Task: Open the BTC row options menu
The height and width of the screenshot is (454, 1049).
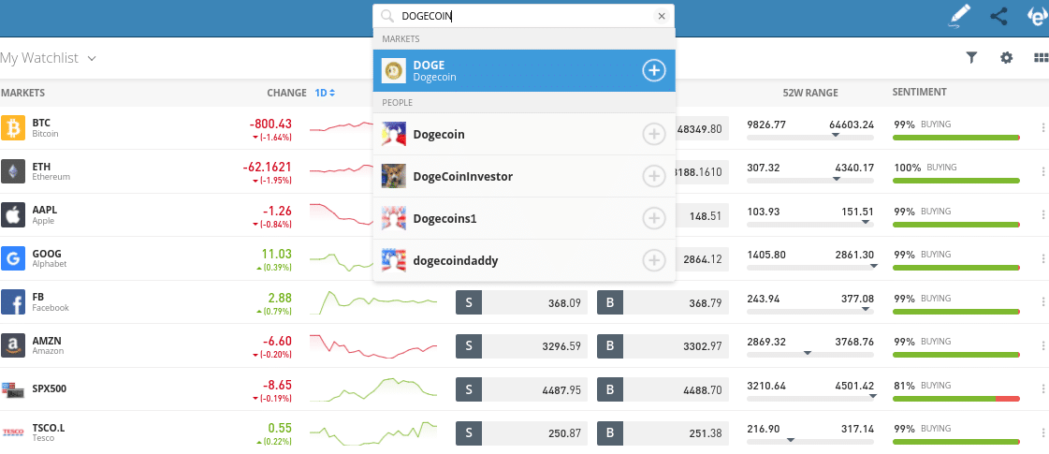Action: point(1042,128)
